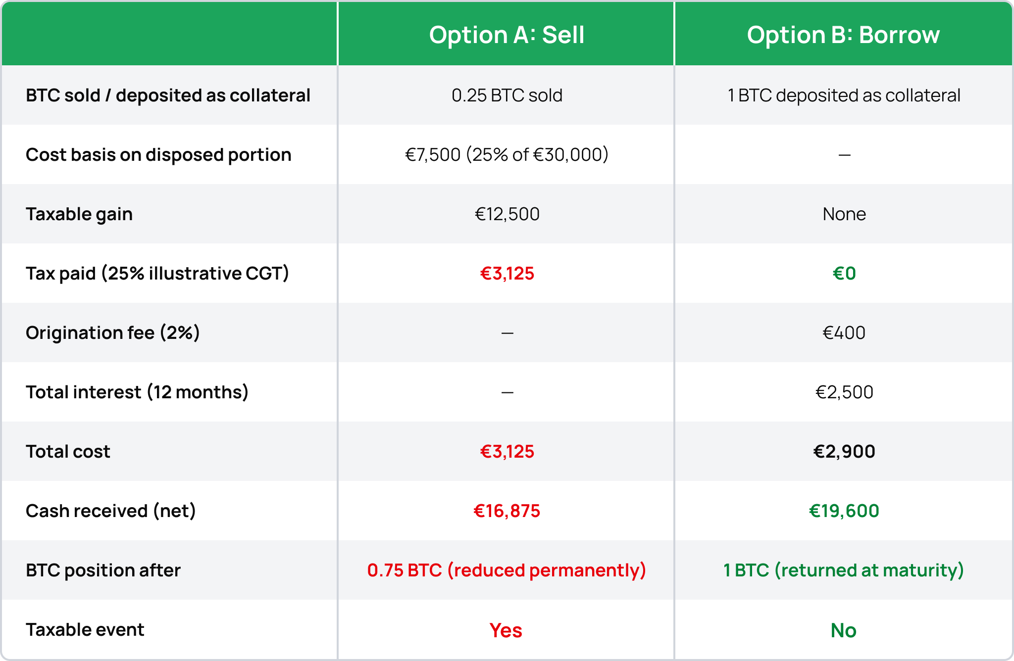This screenshot has width=1014, height=661.
Task: Click the None value in Taxable gain row
Action: pos(844,214)
